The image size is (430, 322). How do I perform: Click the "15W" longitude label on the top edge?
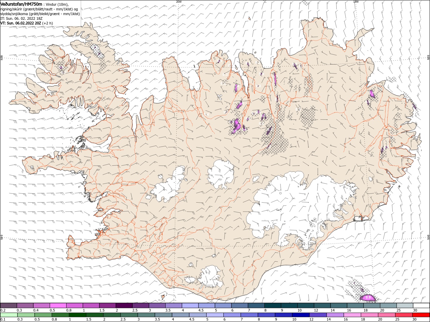(x=356, y=2)
